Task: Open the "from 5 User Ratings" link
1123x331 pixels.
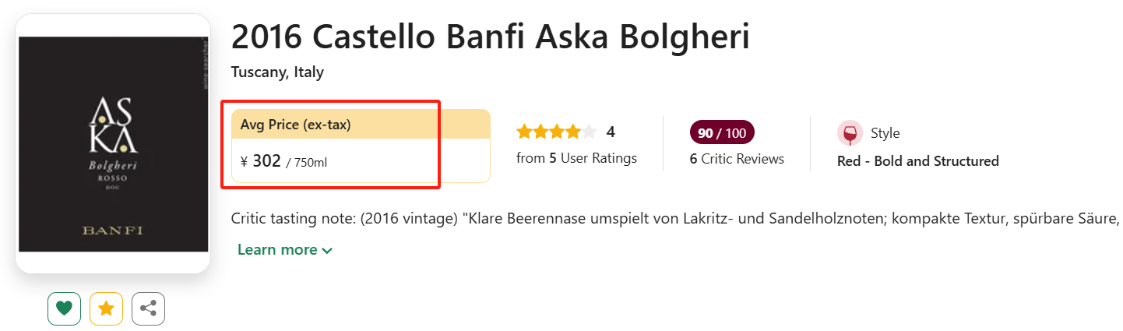Action: (576, 158)
